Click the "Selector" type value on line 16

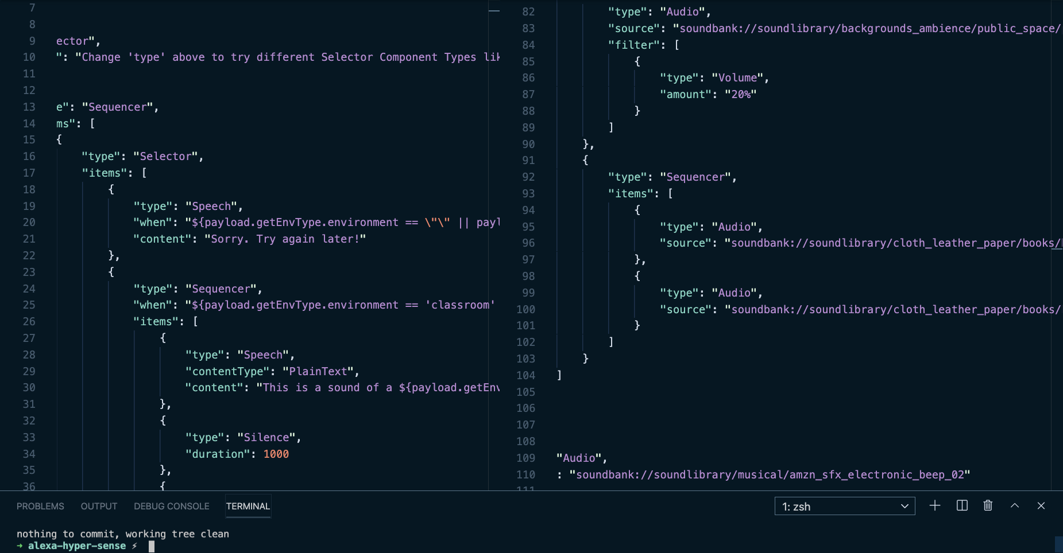(166, 156)
